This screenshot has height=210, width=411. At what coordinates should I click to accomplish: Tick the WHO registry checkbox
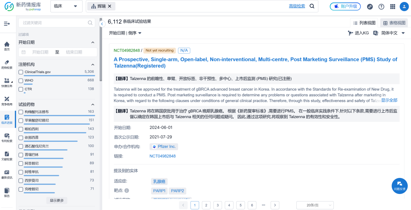click(x=21, y=81)
